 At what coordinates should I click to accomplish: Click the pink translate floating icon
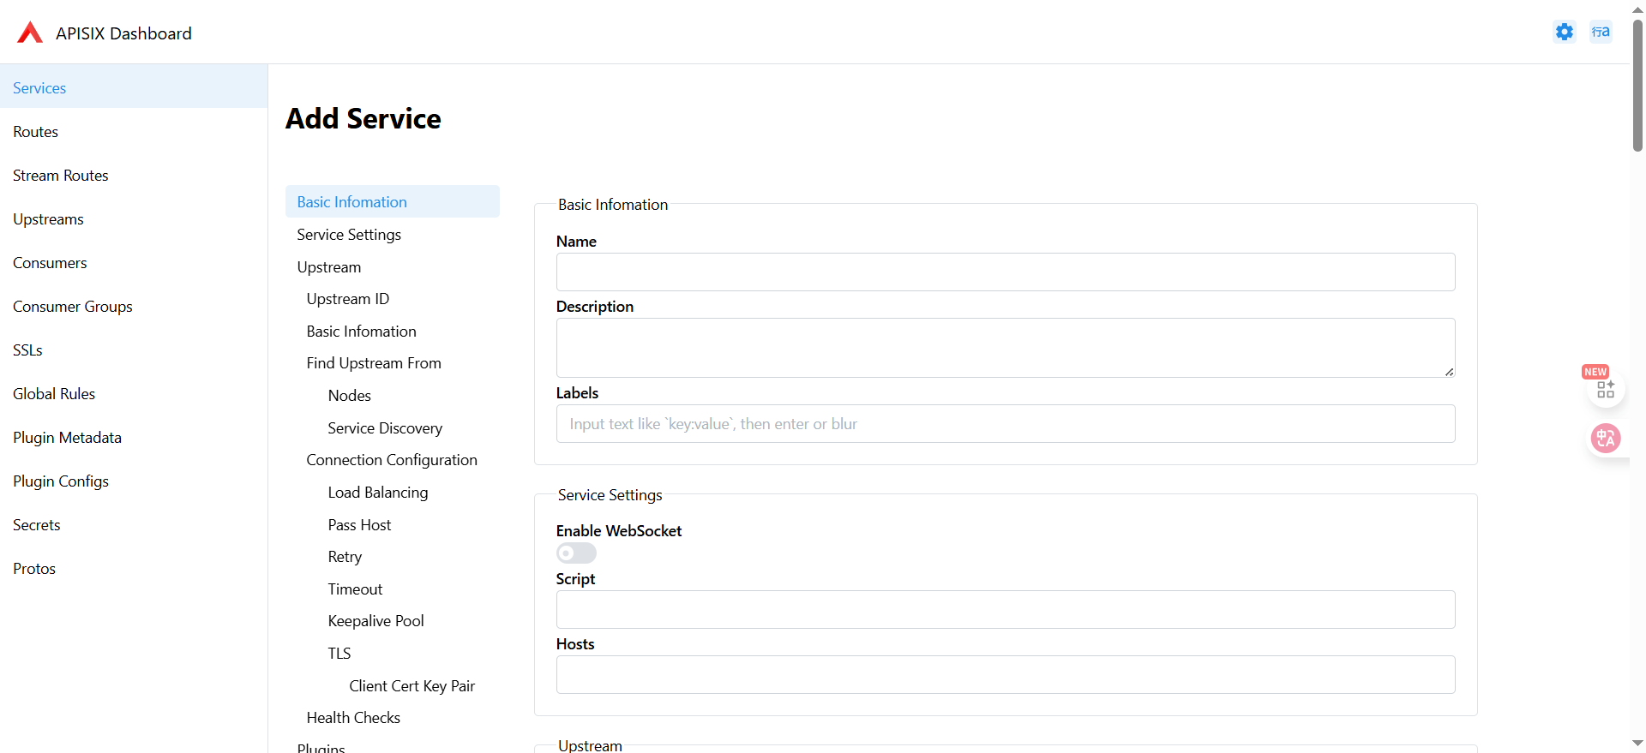click(x=1606, y=439)
